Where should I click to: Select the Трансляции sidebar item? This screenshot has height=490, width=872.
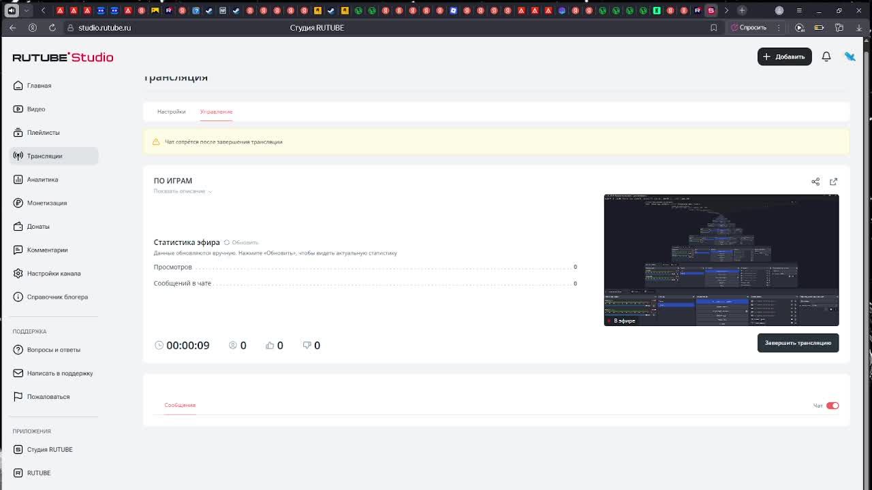[54, 156]
